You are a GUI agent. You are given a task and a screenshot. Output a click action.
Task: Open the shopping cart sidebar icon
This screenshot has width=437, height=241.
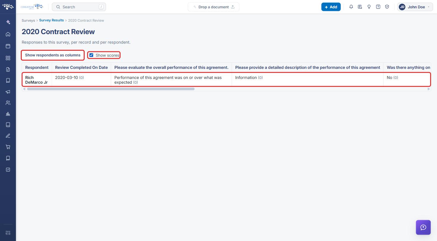[x=8, y=147]
